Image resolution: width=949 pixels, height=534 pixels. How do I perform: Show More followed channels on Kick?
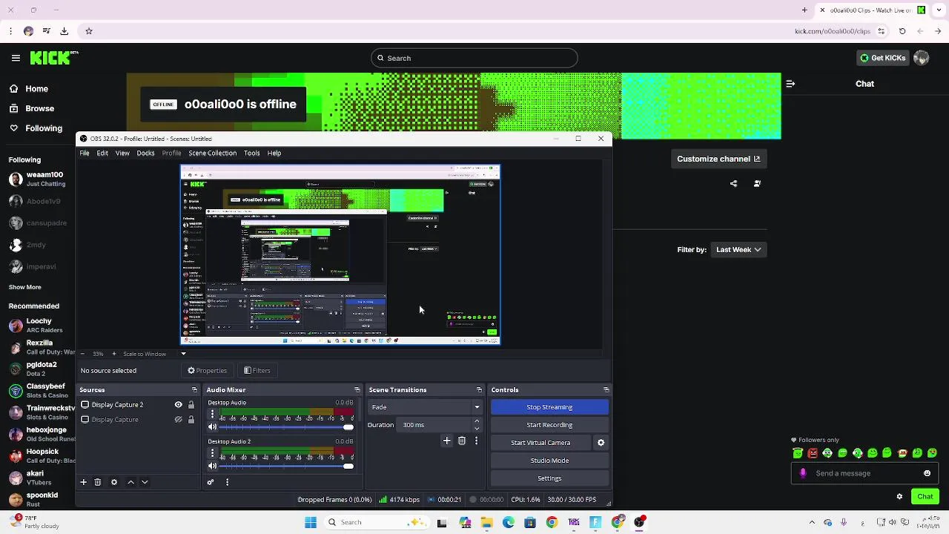[x=25, y=287]
